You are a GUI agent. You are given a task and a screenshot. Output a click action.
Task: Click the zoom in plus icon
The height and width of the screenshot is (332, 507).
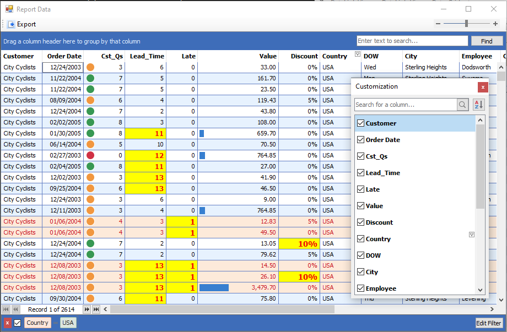click(x=495, y=24)
